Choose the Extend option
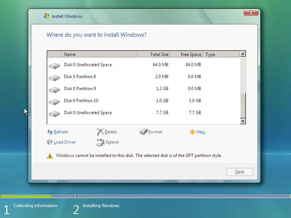The width and height of the screenshot is (291, 218). (x=112, y=142)
